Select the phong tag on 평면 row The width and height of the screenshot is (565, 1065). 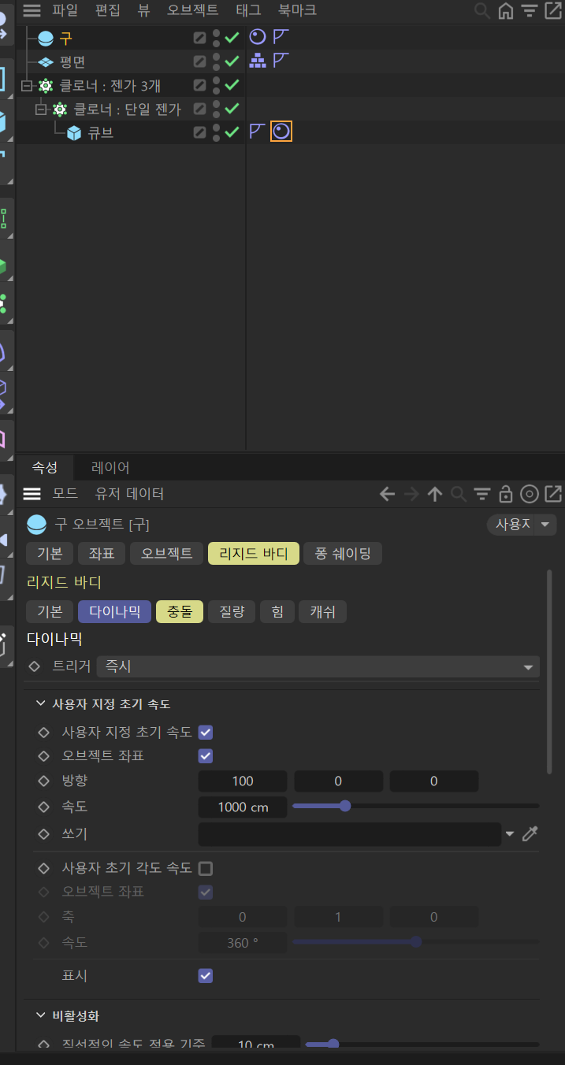pyautogui.click(x=281, y=60)
